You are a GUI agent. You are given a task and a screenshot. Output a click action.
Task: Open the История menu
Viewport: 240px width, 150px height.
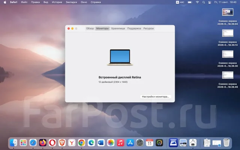click(x=57, y=2)
